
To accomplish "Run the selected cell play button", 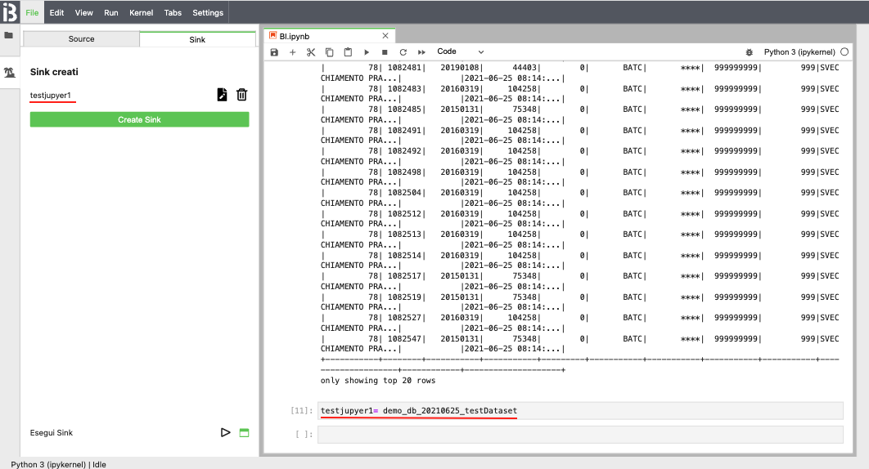I will [x=367, y=52].
